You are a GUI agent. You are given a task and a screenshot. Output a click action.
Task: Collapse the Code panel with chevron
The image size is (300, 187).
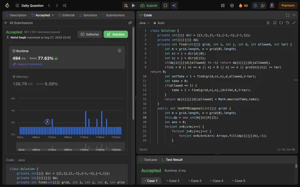tap(294, 15)
